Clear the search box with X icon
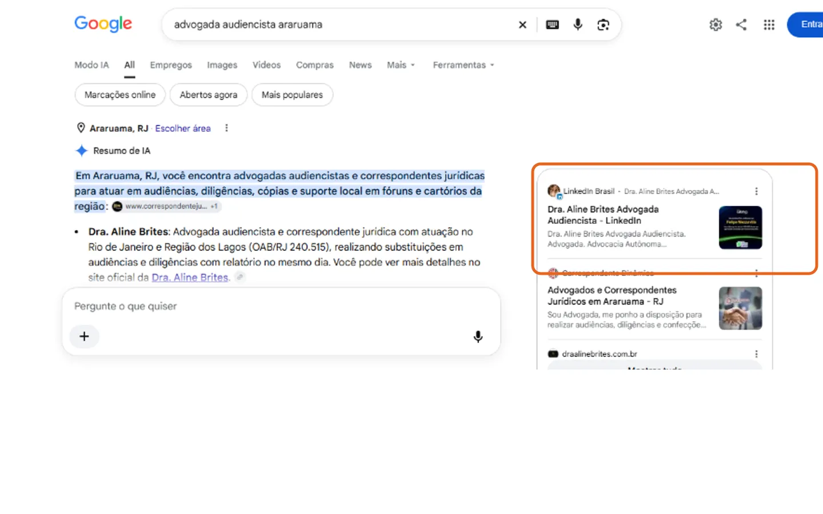The height and width of the screenshot is (514, 823). tap(522, 25)
